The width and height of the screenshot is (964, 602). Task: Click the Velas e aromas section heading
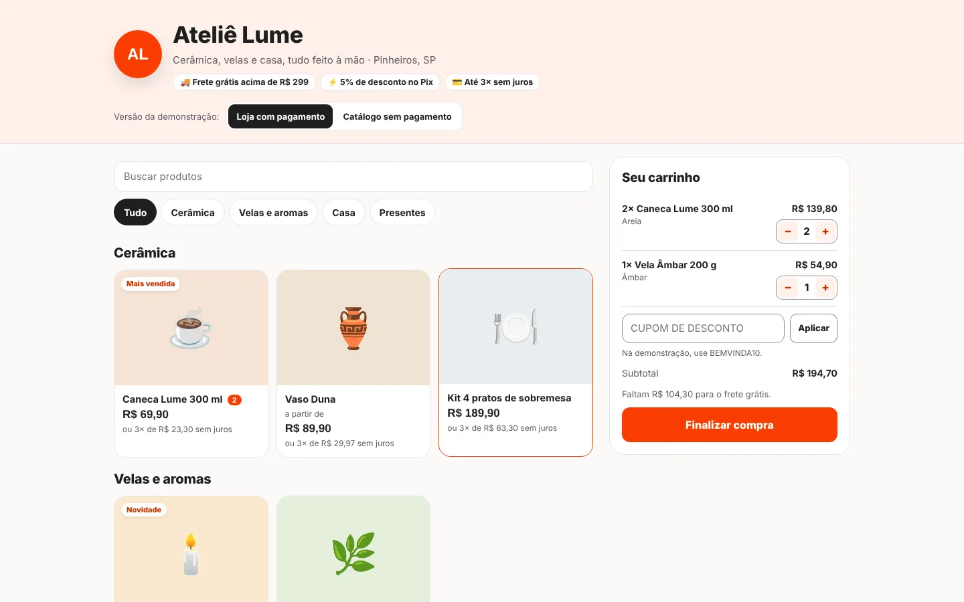[x=163, y=479]
